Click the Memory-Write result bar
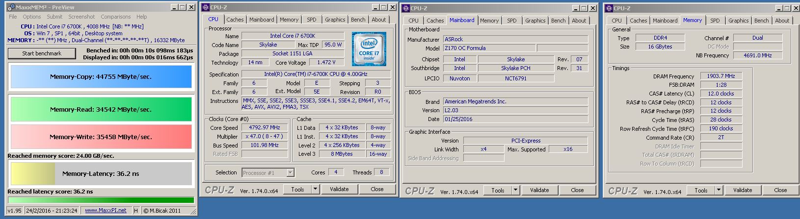 [101, 137]
